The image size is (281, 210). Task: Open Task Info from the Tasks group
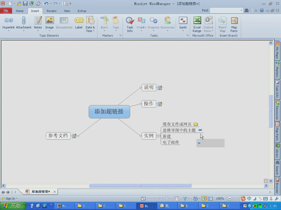[x=130, y=24]
